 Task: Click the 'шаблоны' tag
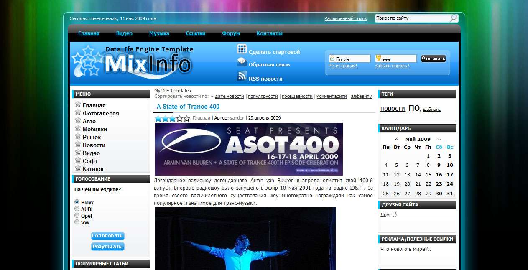tap(432, 110)
